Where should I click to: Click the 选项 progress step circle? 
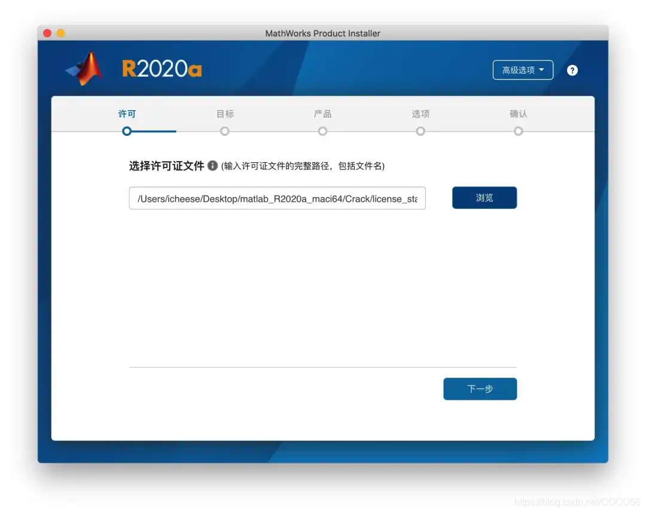[x=420, y=131]
